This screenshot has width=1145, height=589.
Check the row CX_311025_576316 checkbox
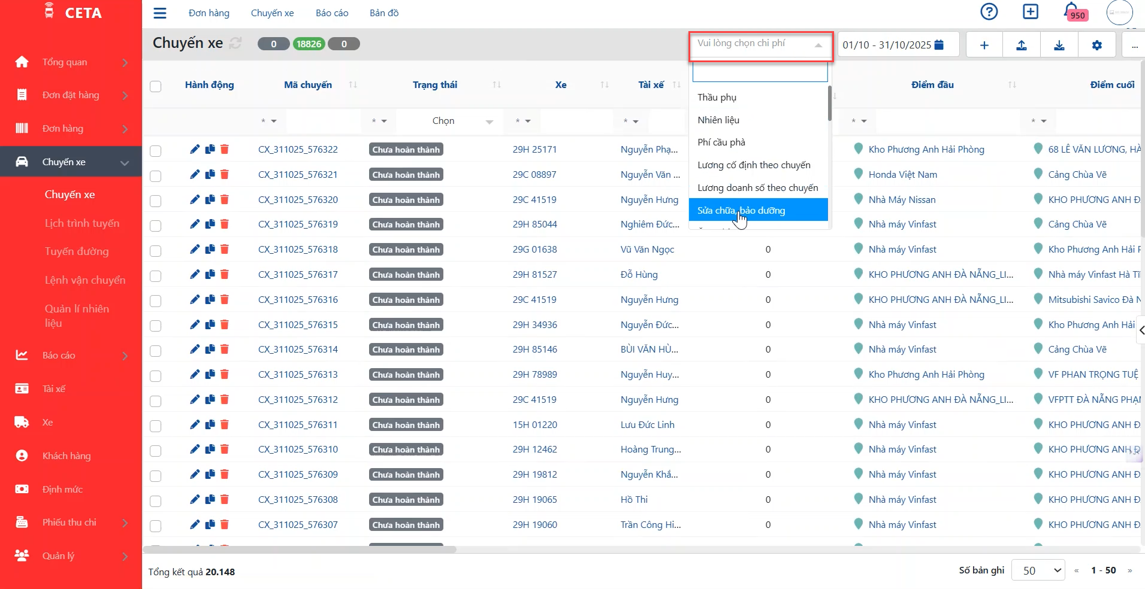[156, 300]
